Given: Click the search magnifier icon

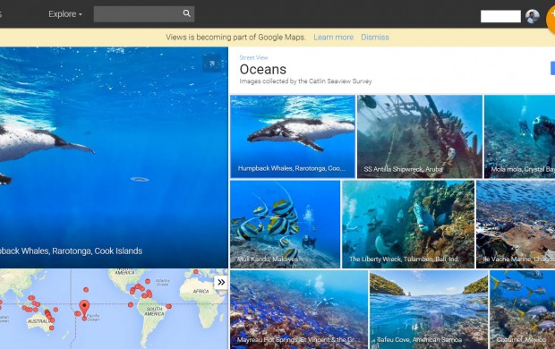Looking at the screenshot, I should [186, 13].
